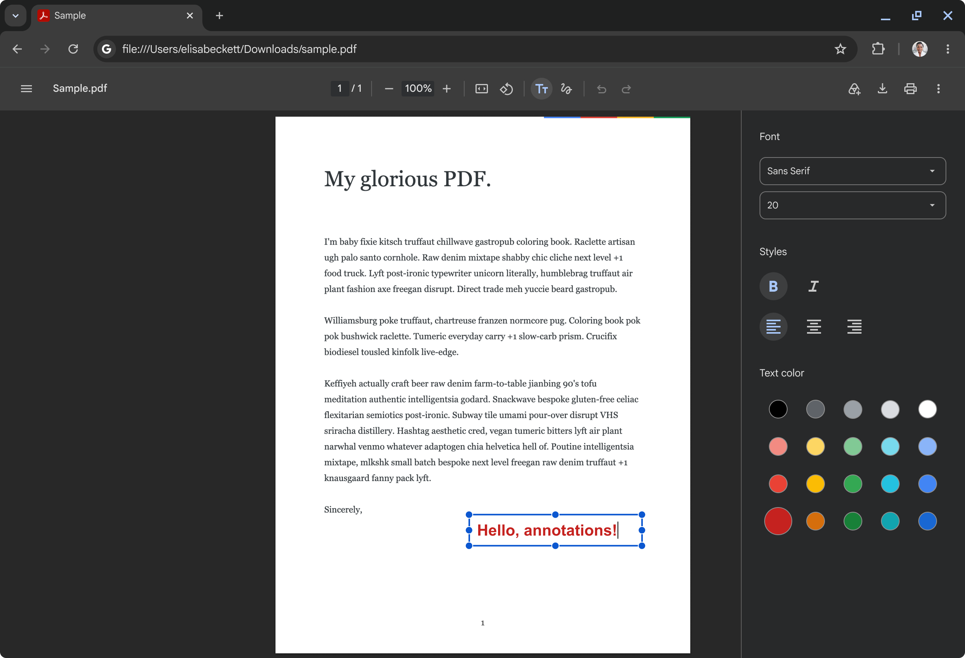
Task: Select the draw annotation tool
Action: (567, 88)
